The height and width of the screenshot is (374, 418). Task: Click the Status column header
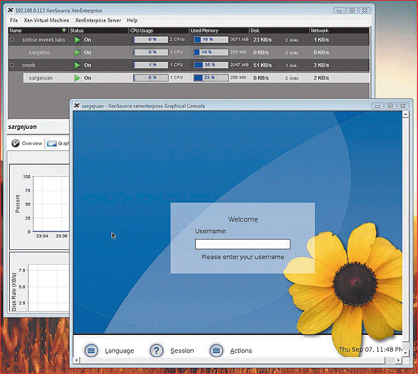point(98,31)
